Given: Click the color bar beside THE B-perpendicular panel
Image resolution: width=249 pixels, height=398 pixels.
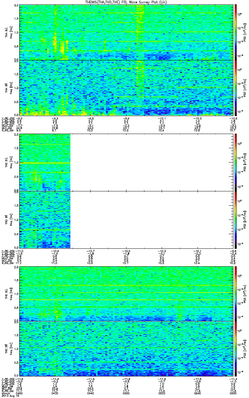Looking at the screenshot, I should pyautogui.click(x=236, y=294).
